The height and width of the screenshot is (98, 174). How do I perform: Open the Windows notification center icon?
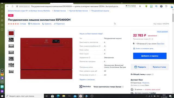point(170,96)
